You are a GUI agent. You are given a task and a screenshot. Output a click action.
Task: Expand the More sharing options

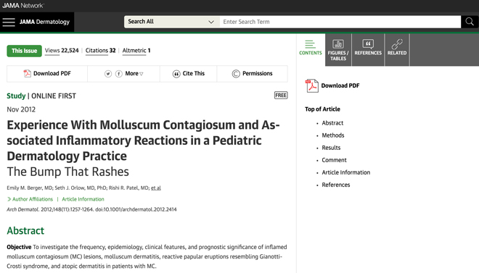(134, 73)
